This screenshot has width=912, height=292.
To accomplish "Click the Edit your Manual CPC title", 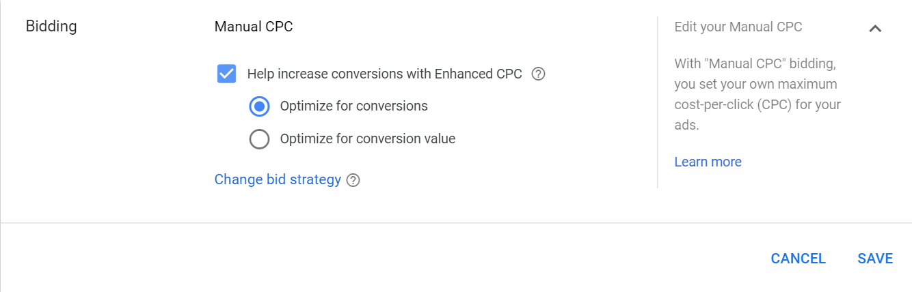I will point(738,27).
